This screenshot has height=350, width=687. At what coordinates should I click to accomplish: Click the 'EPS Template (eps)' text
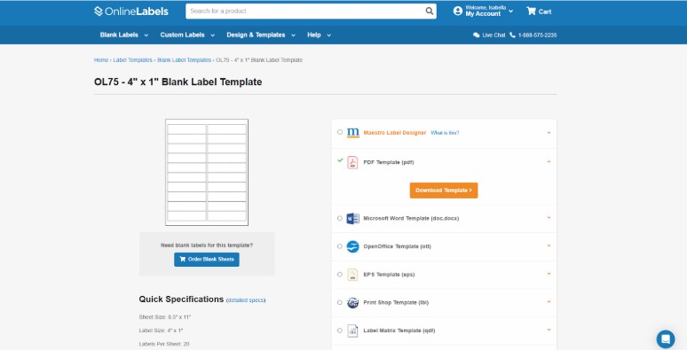click(x=389, y=275)
